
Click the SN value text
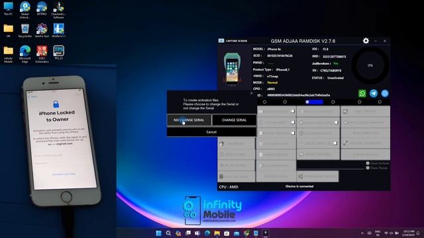pyautogui.click(x=331, y=71)
